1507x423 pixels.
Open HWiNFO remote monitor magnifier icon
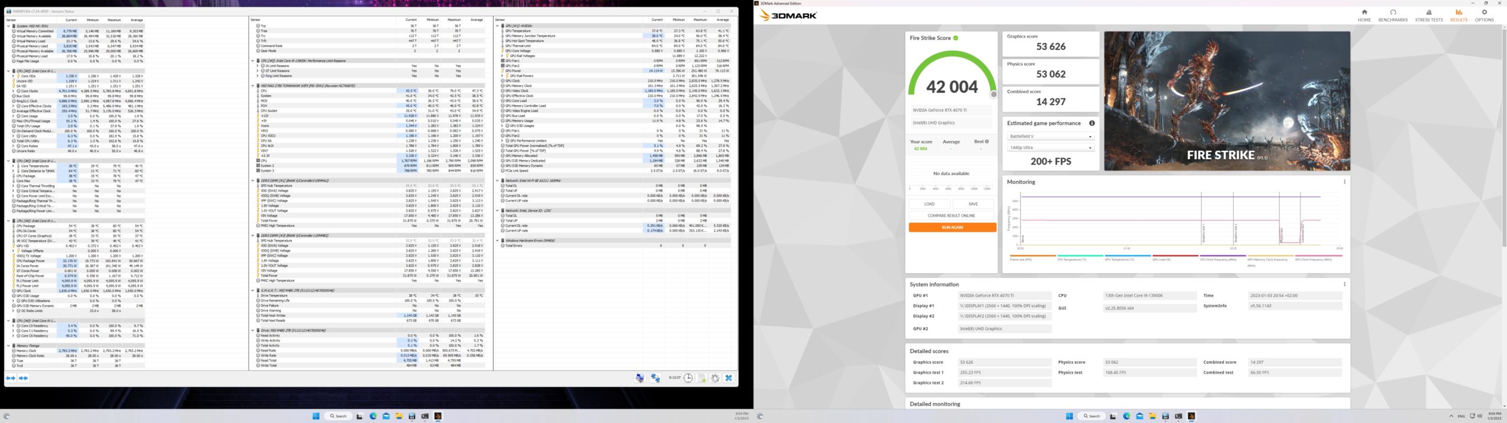[x=640, y=378]
